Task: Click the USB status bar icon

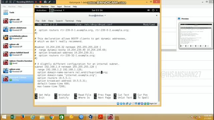Action: coord(130,104)
